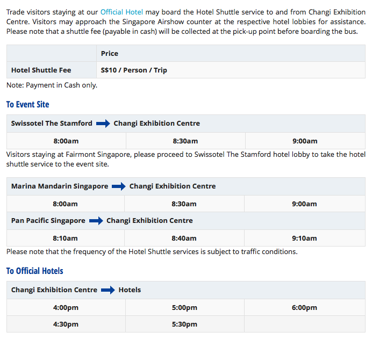Click the Marina Mandarin 9:00am time cell
The height and width of the screenshot is (347, 372).
(x=304, y=204)
